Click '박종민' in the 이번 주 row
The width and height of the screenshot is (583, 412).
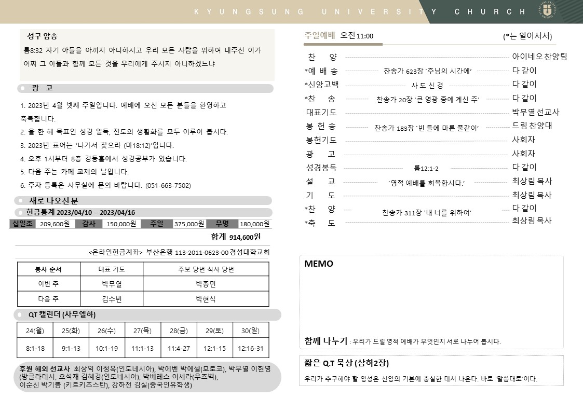click(206, 284)
